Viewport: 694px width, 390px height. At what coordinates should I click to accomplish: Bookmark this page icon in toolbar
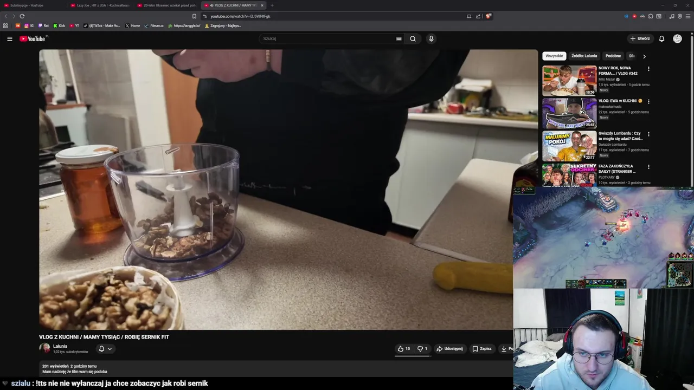pyautogui.click(x=194, y=16)
